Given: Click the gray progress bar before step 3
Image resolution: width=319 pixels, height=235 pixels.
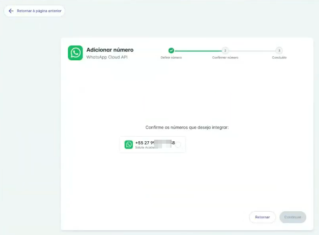Looking at the screenshot, I should [x=252, y=51].
